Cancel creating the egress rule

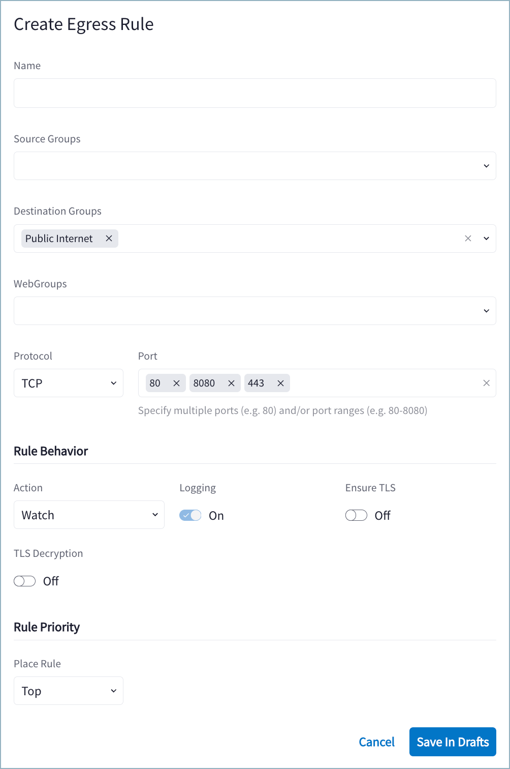tap(376, 742)
